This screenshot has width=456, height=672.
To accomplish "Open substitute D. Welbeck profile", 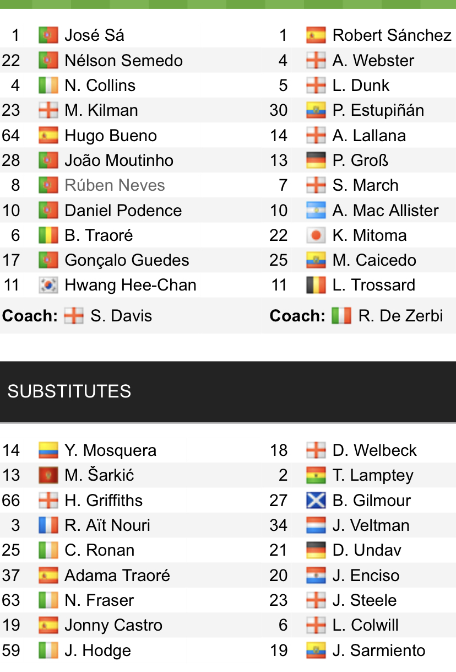I will click(x=374, y=450).
